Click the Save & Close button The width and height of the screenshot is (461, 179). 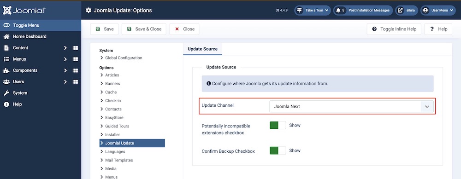click(x=144, y=29)
